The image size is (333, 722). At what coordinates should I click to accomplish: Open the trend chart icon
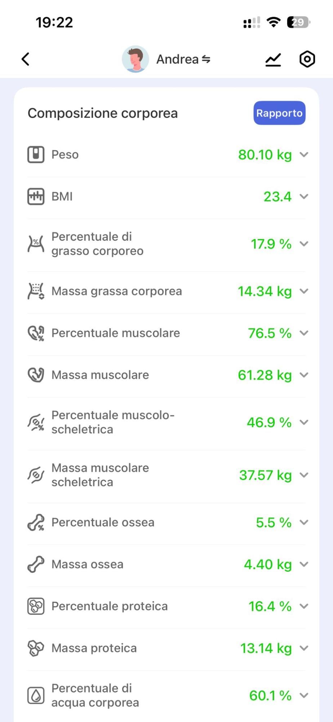coord(273,60)
